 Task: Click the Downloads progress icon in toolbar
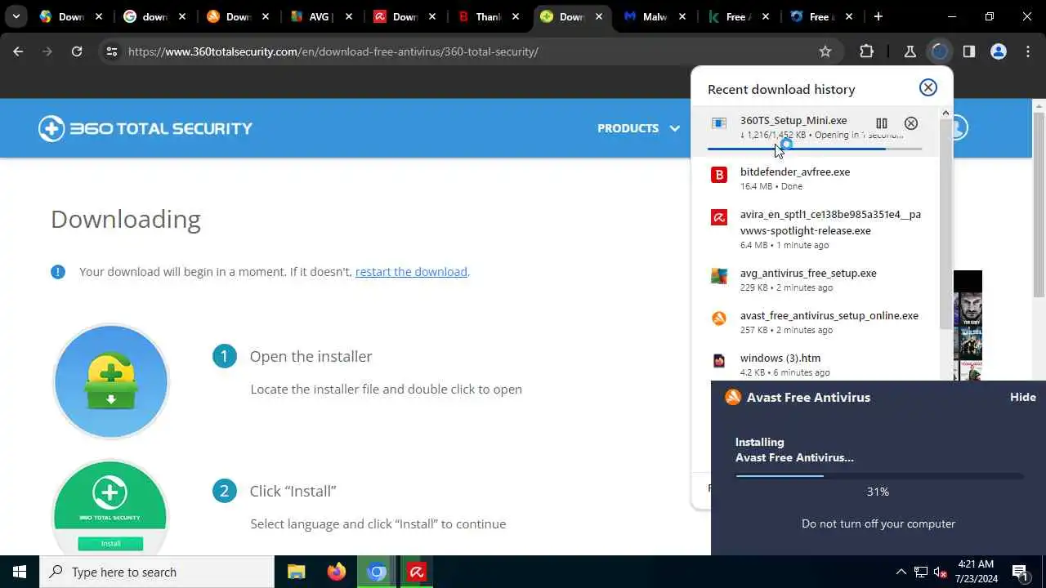940,51
